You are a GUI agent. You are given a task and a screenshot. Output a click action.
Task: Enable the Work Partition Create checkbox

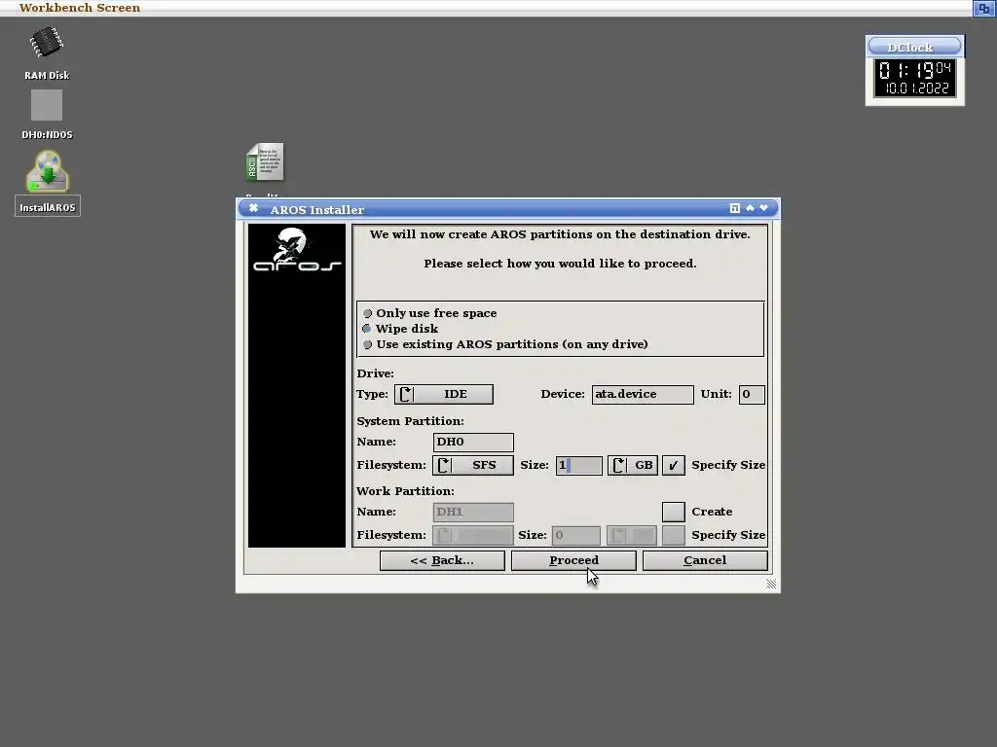(x=674, y=512)
